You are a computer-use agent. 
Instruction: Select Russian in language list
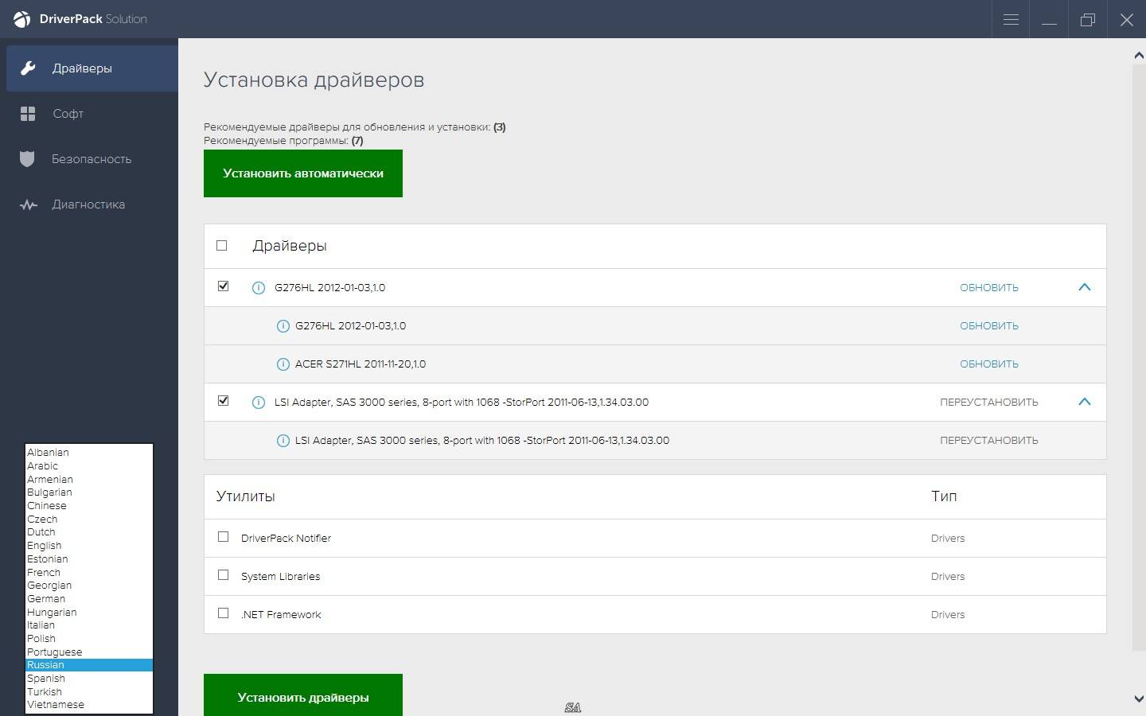click(89, 665)
